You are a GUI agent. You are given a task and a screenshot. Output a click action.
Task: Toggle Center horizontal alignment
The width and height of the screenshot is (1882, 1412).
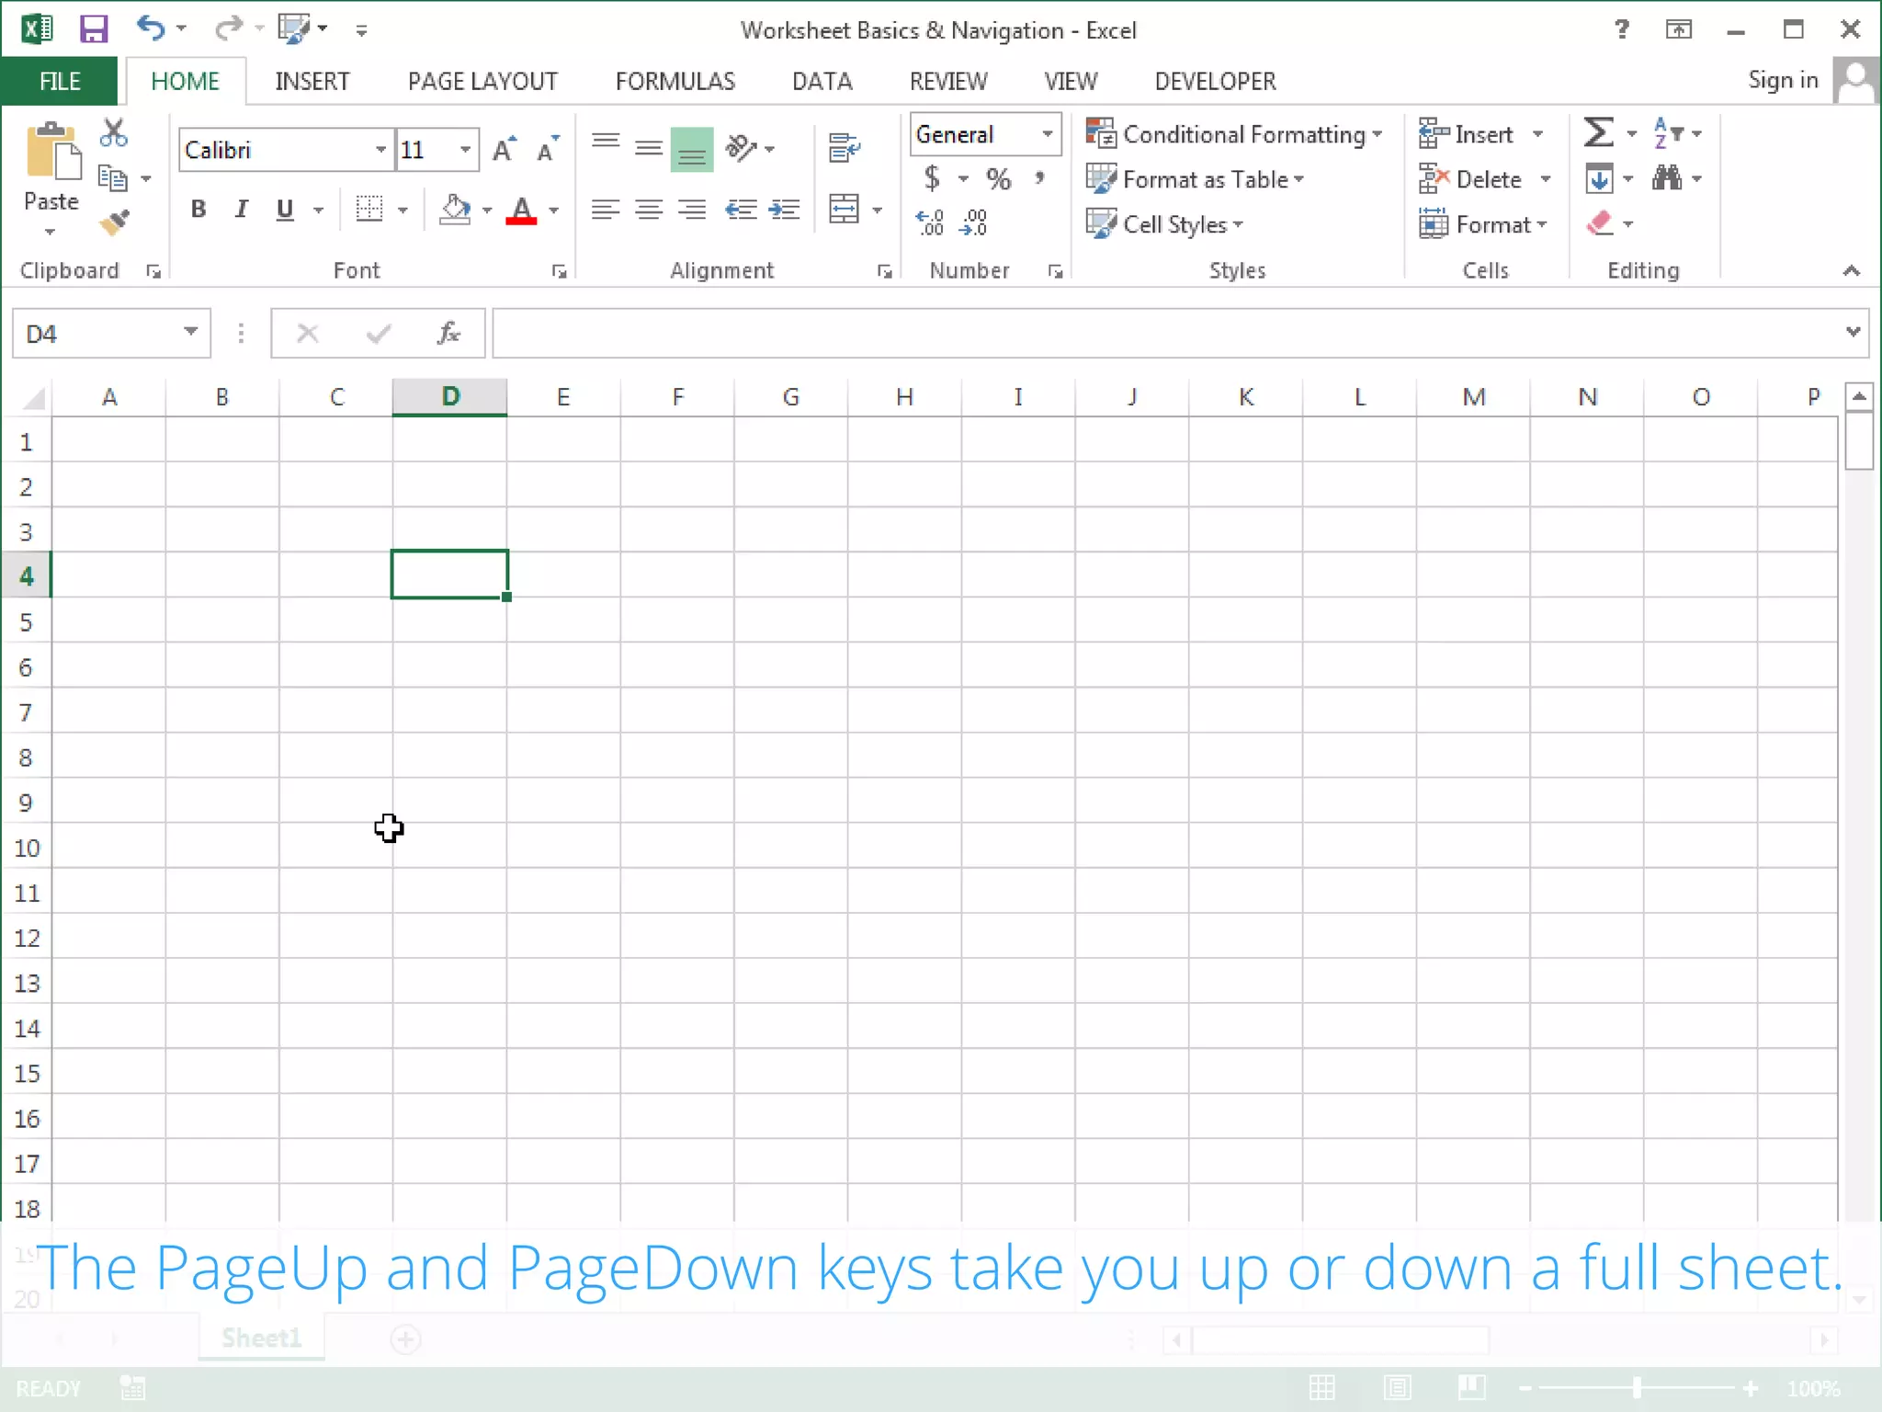click(x=649, y=210)
